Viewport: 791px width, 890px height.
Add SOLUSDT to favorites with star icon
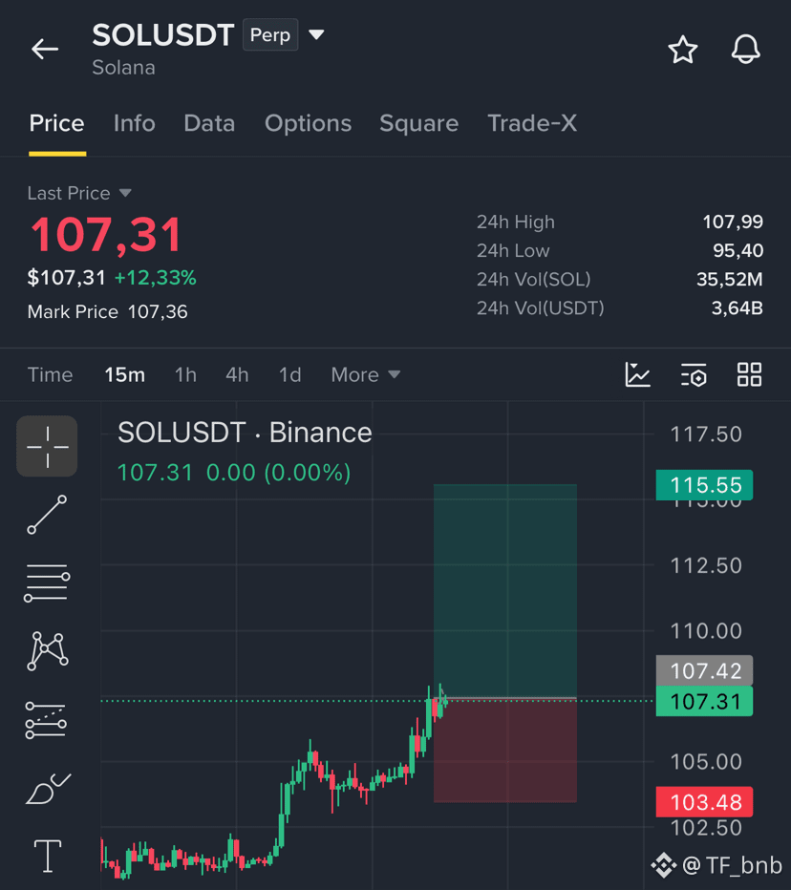click(x=682, y=50)
